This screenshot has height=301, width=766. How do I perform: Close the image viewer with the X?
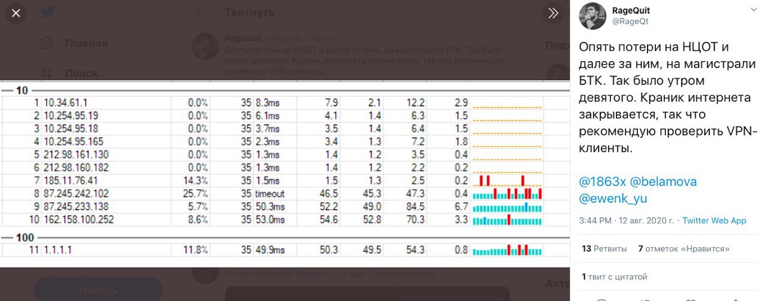tap(16, 13)
